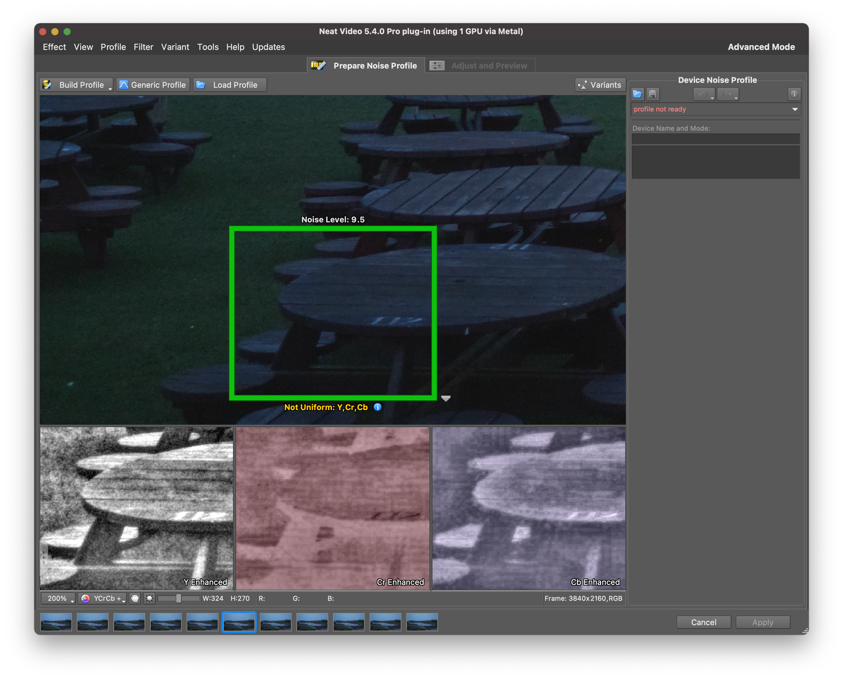Click the Cancel button
The width and height of the screenshot is (843, 680).
coord(703,622)
